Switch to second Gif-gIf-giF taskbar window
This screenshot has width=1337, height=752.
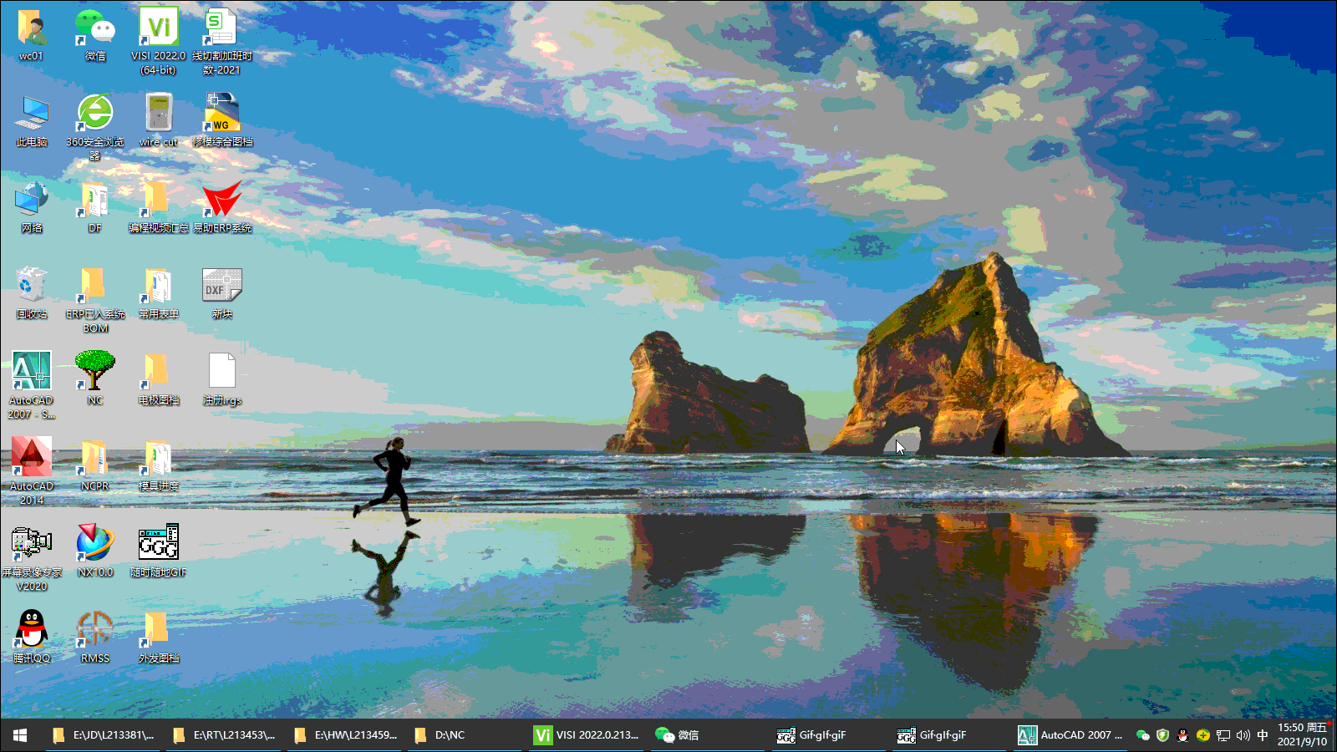click(x=950, y=735)
